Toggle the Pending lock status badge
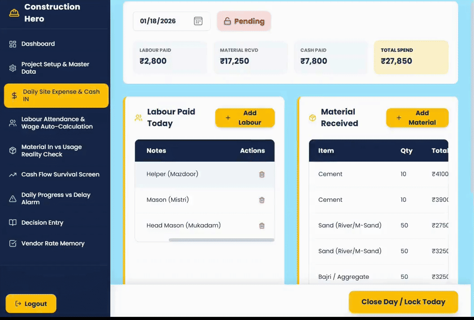 pyautogui.click(x=244, y=21)
